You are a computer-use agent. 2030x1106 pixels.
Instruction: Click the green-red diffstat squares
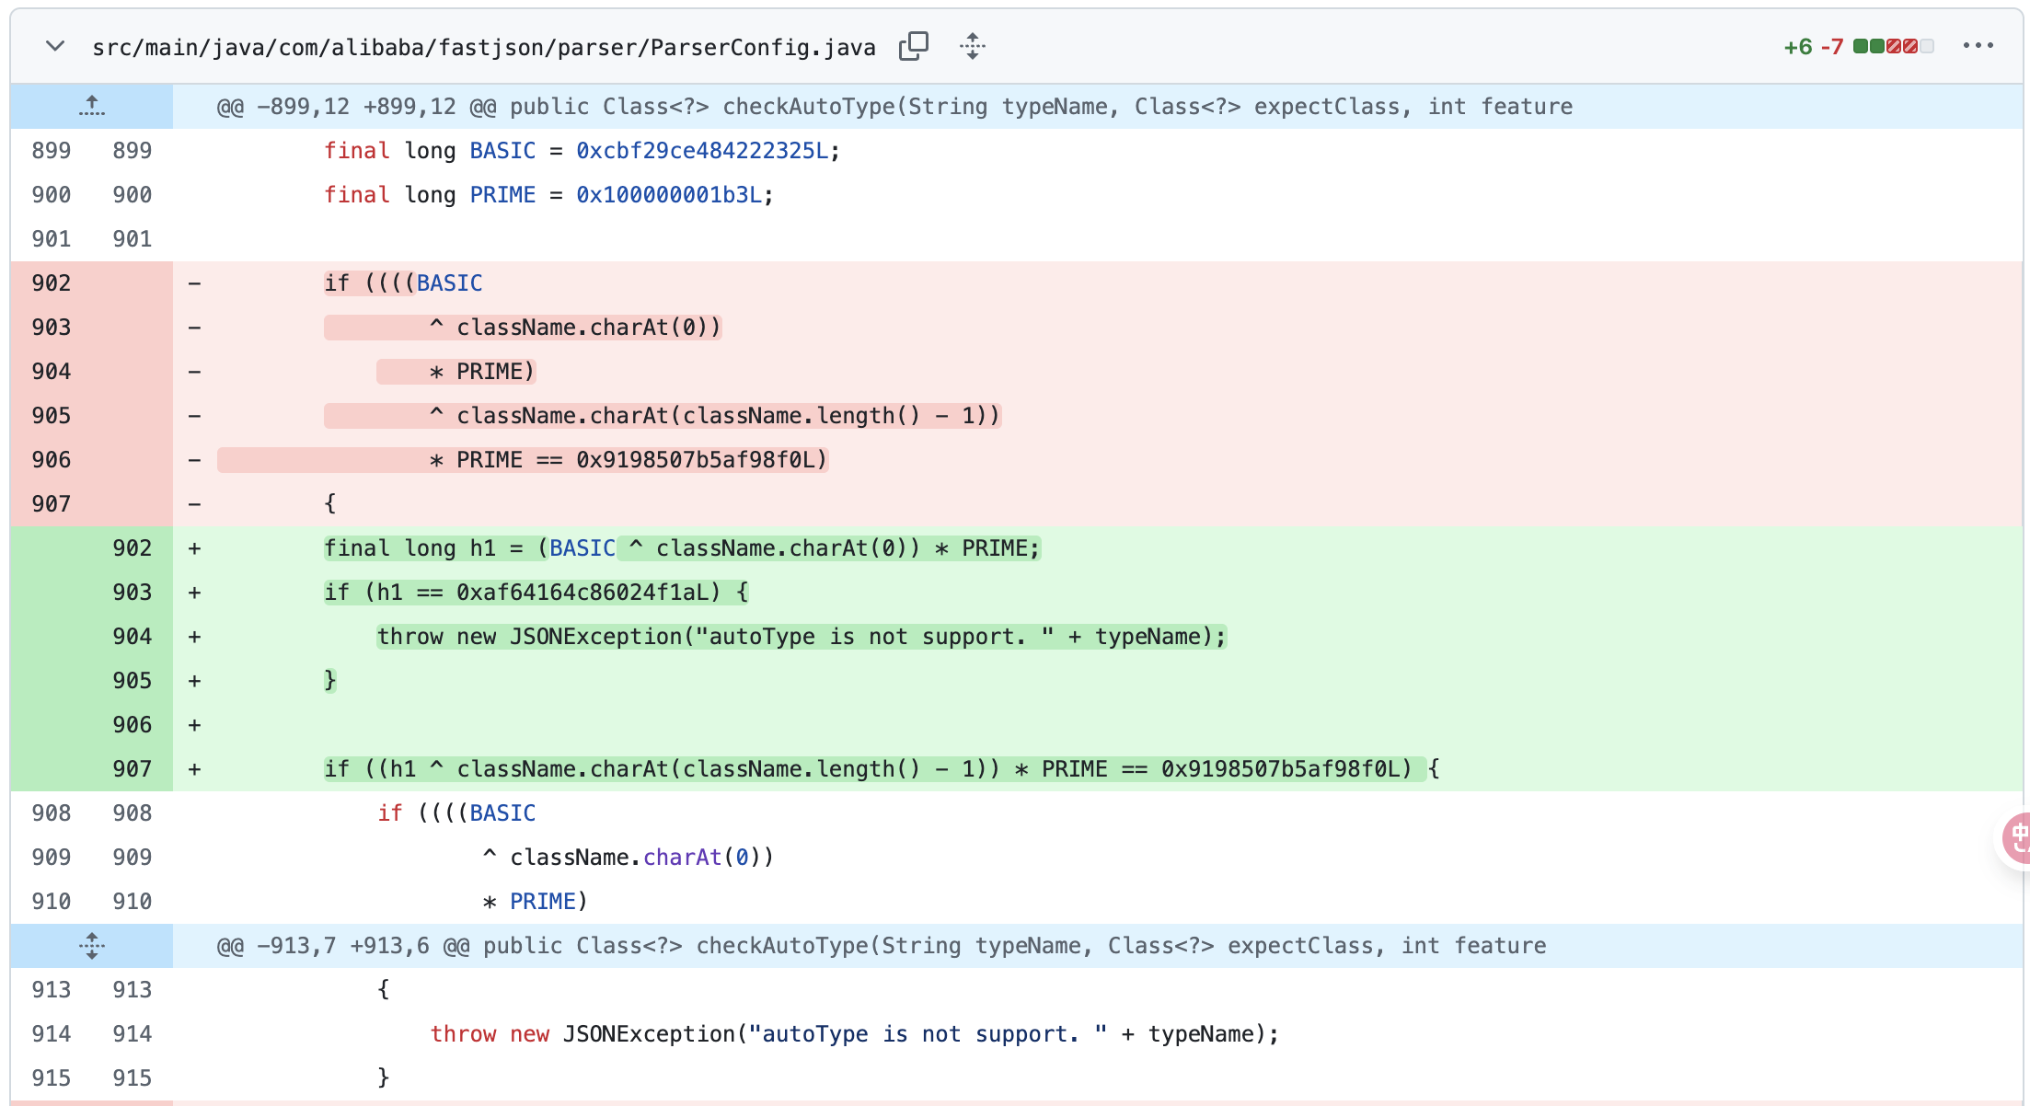point(1893,46)
